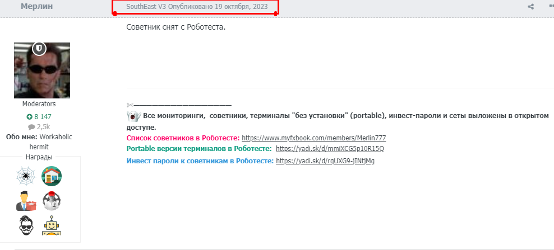Click the Обо мне: Workaholic hermit text

click(39, 141)
